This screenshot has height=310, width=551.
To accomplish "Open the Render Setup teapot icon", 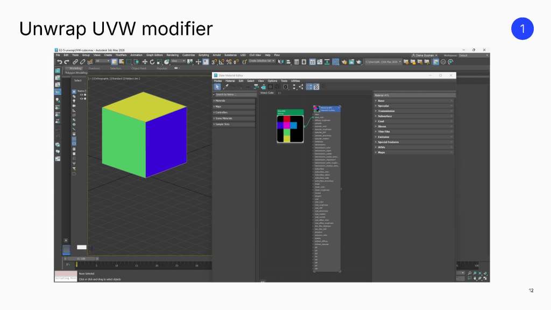I will (x=344, y=62).
